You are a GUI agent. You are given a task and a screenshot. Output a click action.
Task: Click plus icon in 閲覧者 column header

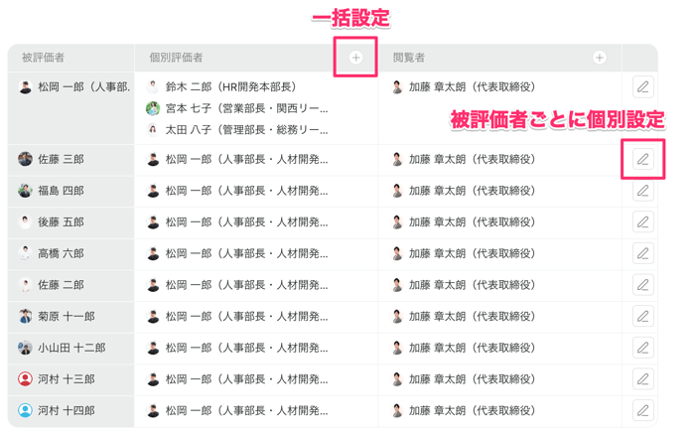tap(599, 58)
